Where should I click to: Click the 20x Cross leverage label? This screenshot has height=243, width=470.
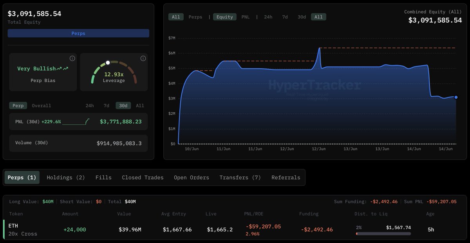(x=23, y=234)
